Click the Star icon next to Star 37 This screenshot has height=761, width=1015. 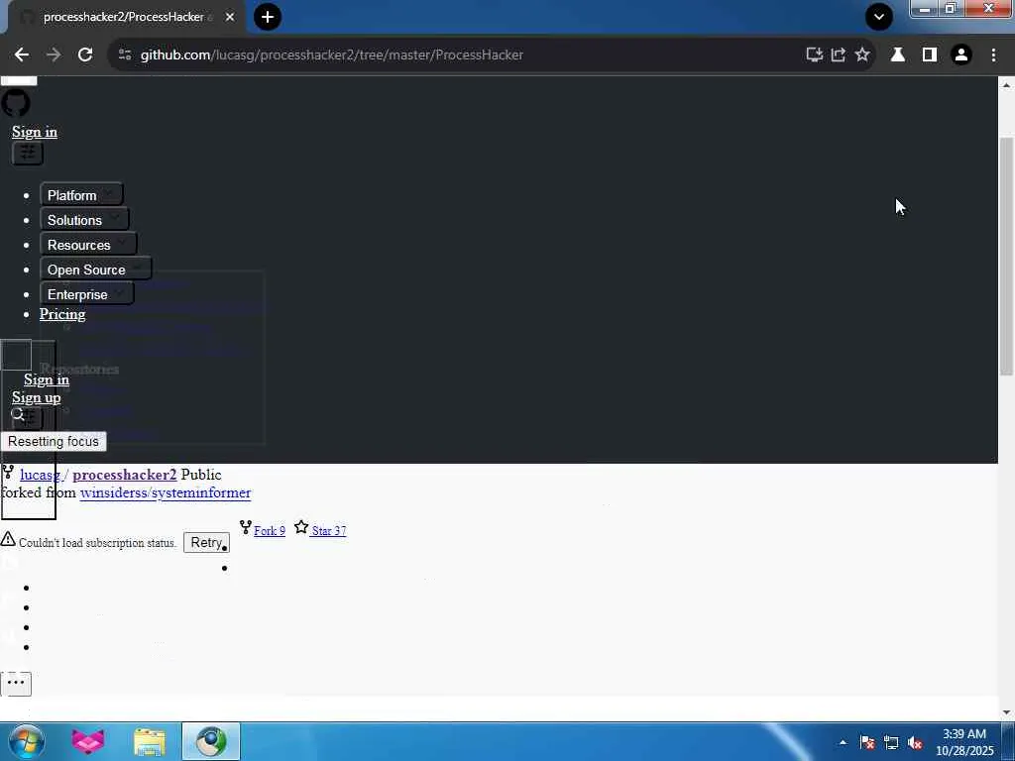pyautogui.click(x=301, y=527)
